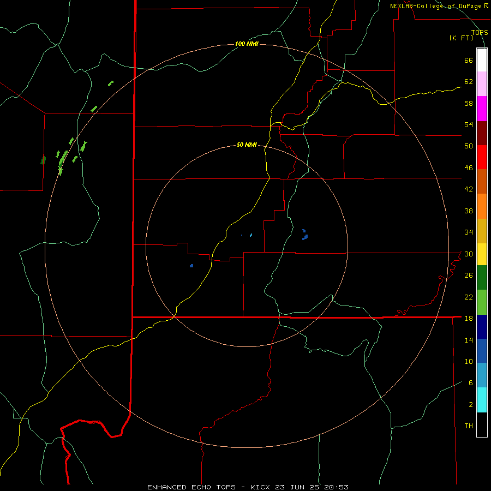Click the "66" legend value
The width and height of the screenshot is (491, 491).
(469, 61)
